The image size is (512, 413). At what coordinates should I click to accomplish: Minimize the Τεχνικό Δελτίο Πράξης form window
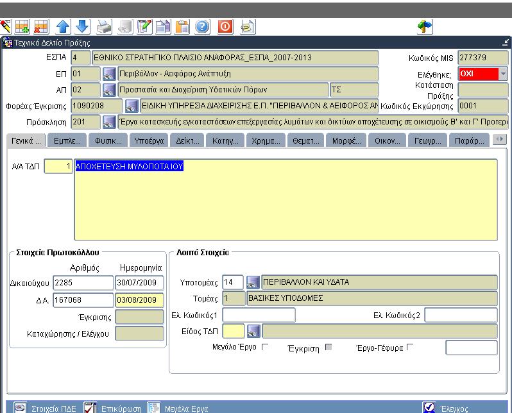pos(506,42)
